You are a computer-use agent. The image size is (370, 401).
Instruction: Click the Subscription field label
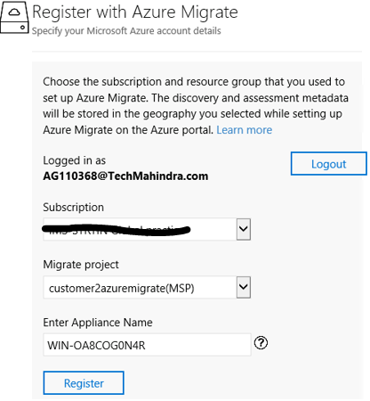click(x=74, y=208)
